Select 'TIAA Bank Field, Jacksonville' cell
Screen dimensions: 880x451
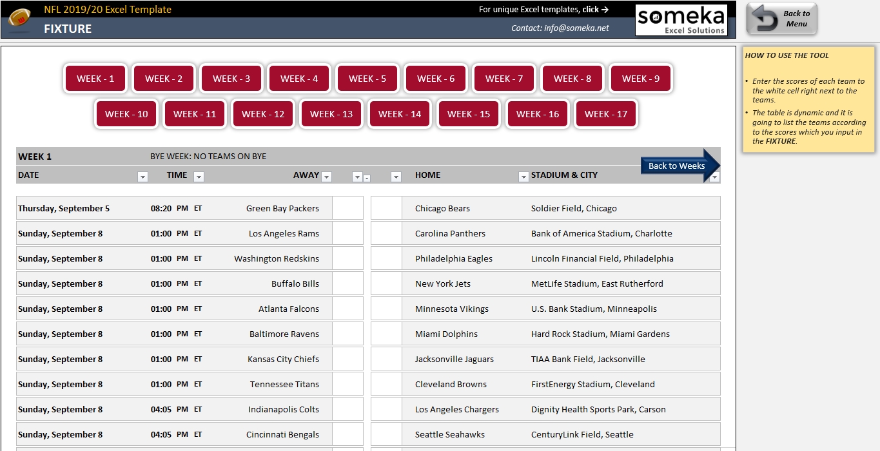588,359
